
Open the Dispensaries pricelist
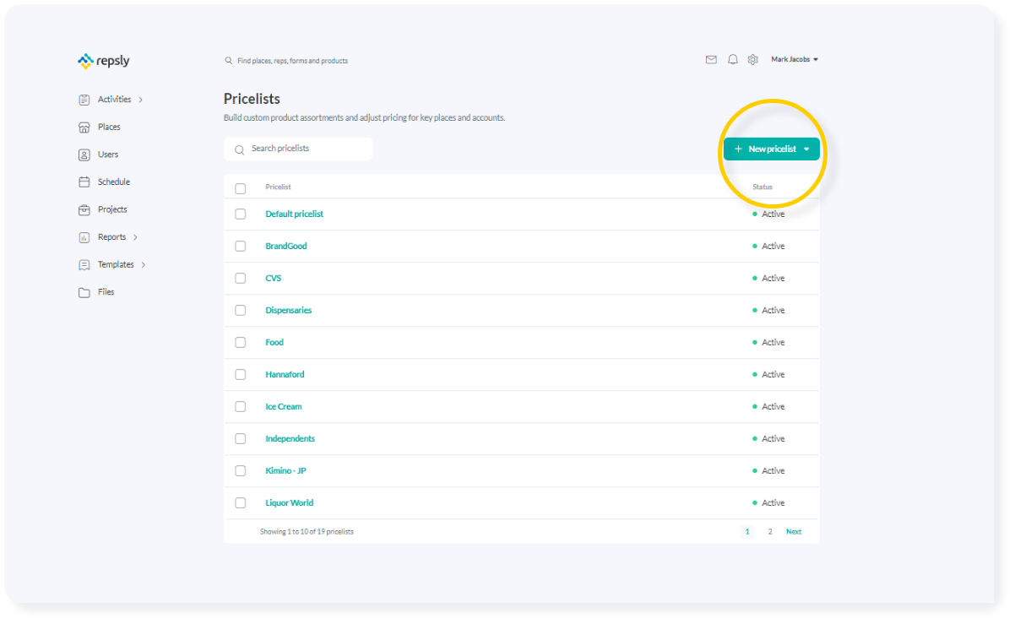pos(289,311)
